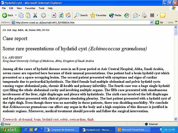Click the Case report heading

coord(15,39)
